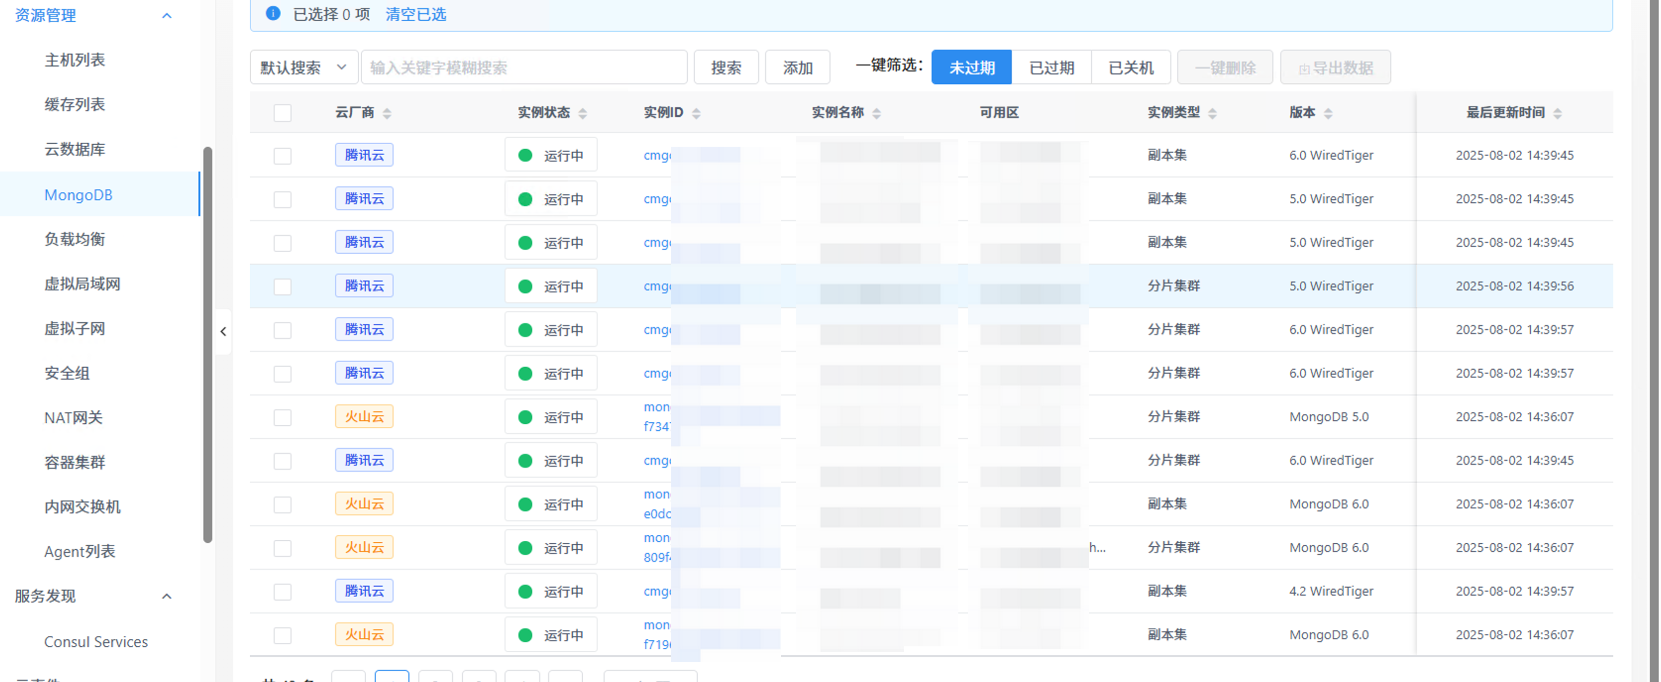The width and height of the screenshot is (1661, 682).
Task: Click the MongoDB 5.0 version cell
Action: click(x=1329, y=417)
